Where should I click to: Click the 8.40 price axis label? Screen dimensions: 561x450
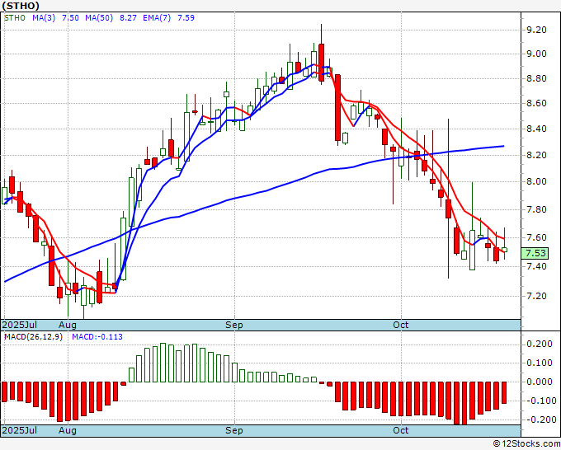[x=536, y=129]
